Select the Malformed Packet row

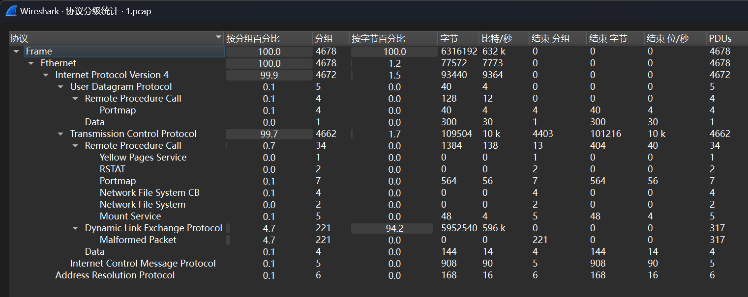138,240
